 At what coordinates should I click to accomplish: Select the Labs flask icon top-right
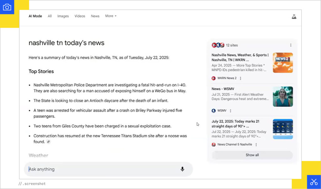(x=294, y=16)
